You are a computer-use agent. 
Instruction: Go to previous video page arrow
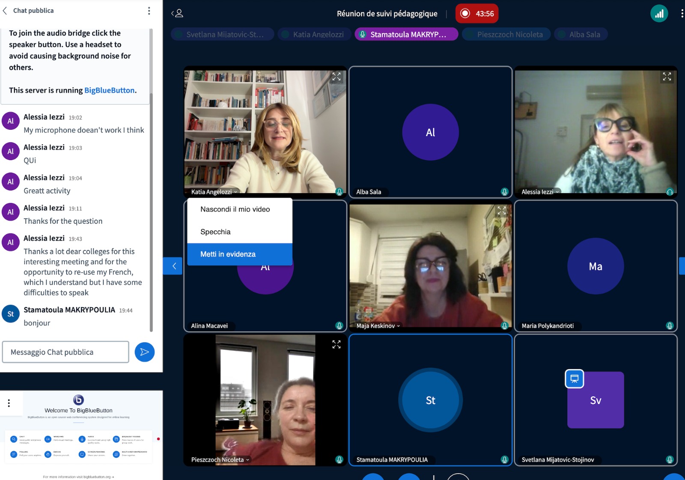click(x=173, y=266)
